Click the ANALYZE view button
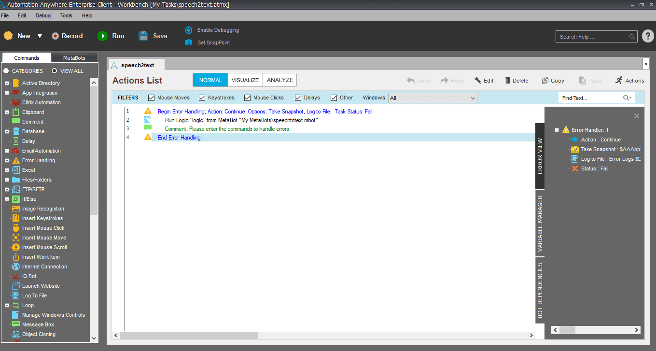 pyautogui.click(x=280, y=80)
